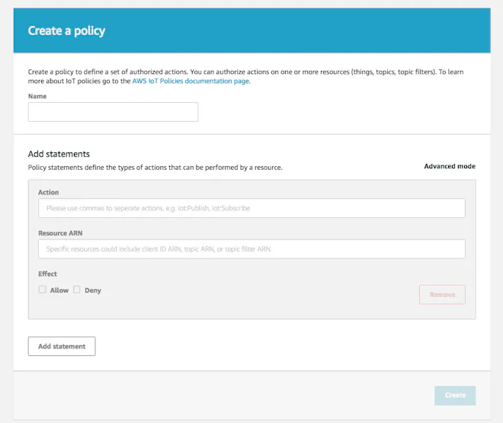Click the Allow label text
The width and height of the screenshot is (503, 423).
[59, 290]
